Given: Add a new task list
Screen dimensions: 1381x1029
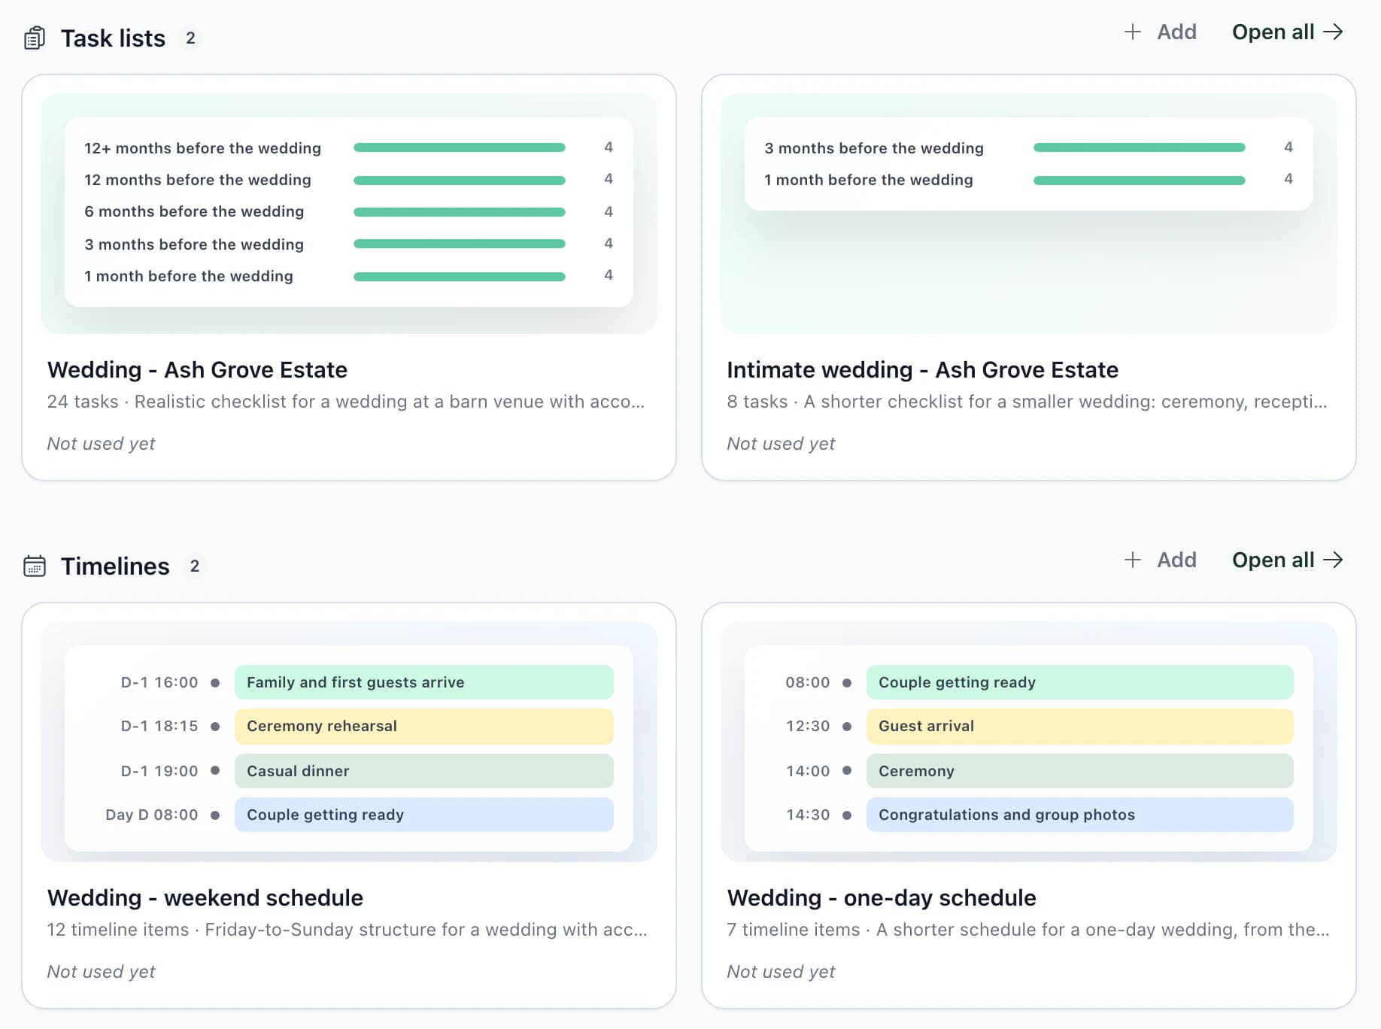Looking at the screenshot, I should pos(1160,32).
